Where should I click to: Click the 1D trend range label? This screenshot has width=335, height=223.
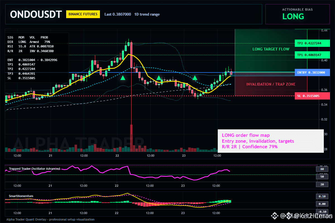tap(147, 14)
